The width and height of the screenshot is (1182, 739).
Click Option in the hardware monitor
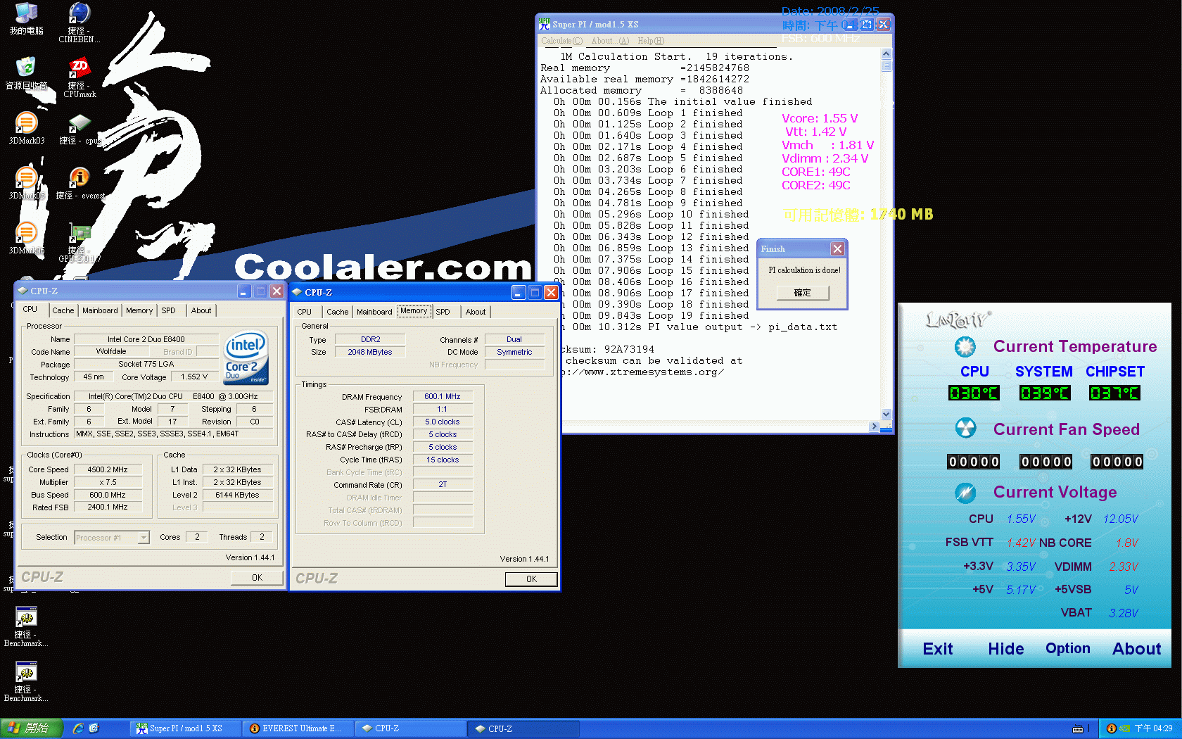pos(1068,649)
